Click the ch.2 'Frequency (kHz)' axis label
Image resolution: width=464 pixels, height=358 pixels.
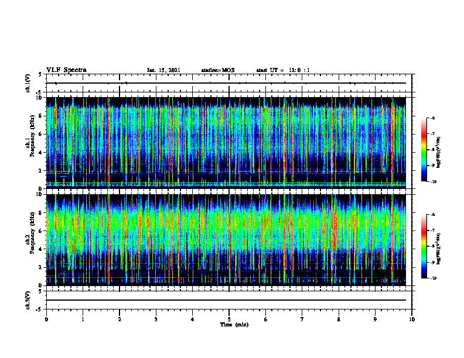[32, 232]
